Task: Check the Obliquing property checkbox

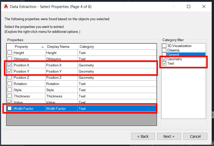Action: coord(10,59)
